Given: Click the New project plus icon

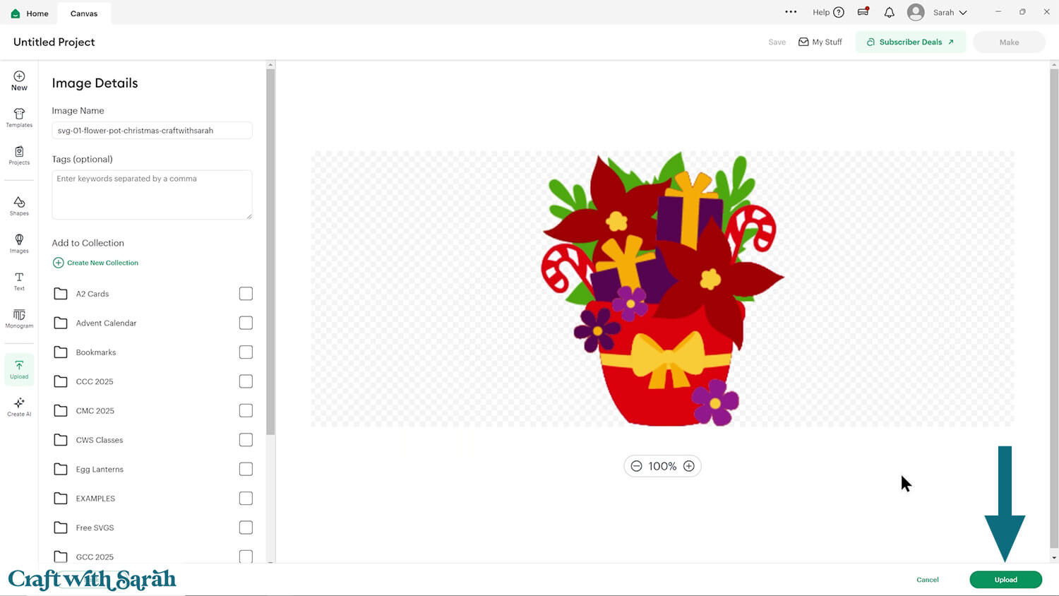Looking at the screenshot, I should click(19, 76).
